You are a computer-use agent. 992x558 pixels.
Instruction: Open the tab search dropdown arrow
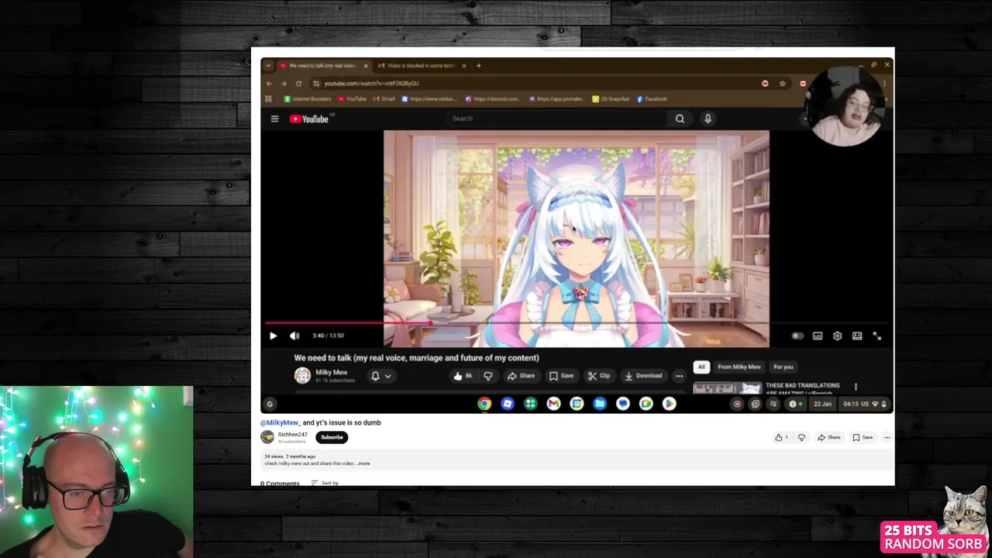pos(268,66)
